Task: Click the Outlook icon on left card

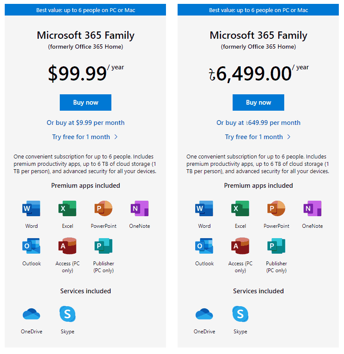Action: (x=31, y=245)
